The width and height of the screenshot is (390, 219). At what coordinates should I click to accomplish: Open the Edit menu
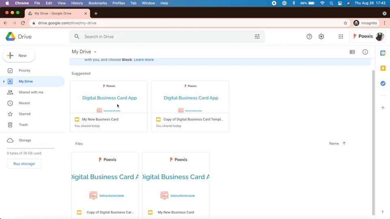[49, 3]
